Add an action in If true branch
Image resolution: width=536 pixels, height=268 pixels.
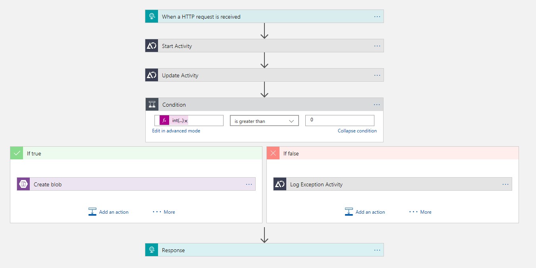(x=109, y=212)
